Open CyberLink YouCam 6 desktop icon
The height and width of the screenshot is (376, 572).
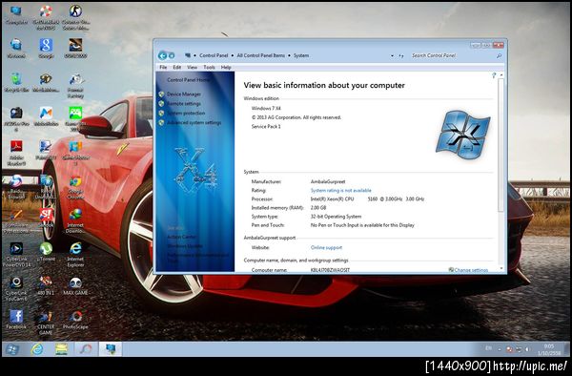coord(16,288)
